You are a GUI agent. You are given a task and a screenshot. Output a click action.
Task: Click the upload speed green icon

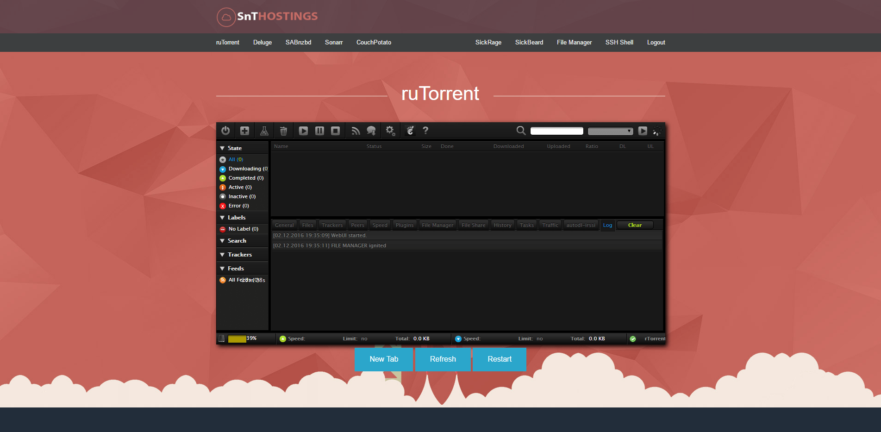(x=283, y=339)
